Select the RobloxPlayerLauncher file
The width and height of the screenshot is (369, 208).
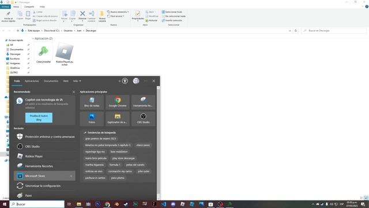click(x=65, y=54)
